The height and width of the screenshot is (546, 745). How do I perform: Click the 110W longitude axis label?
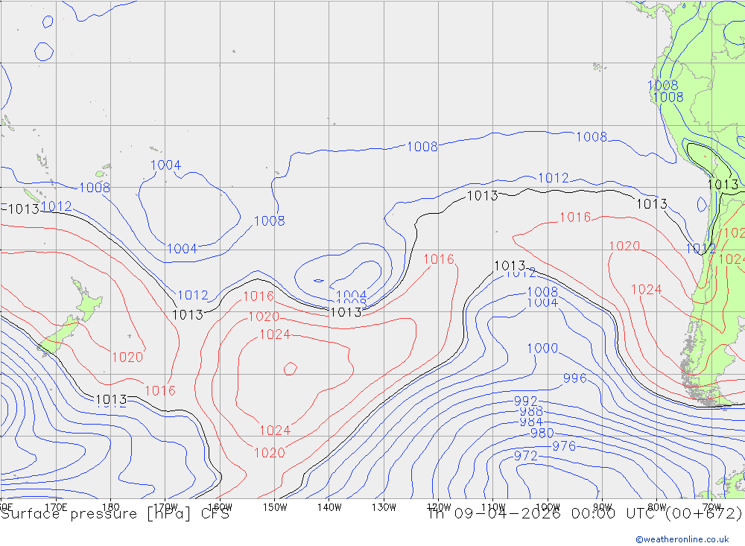[x=493, y=507]
